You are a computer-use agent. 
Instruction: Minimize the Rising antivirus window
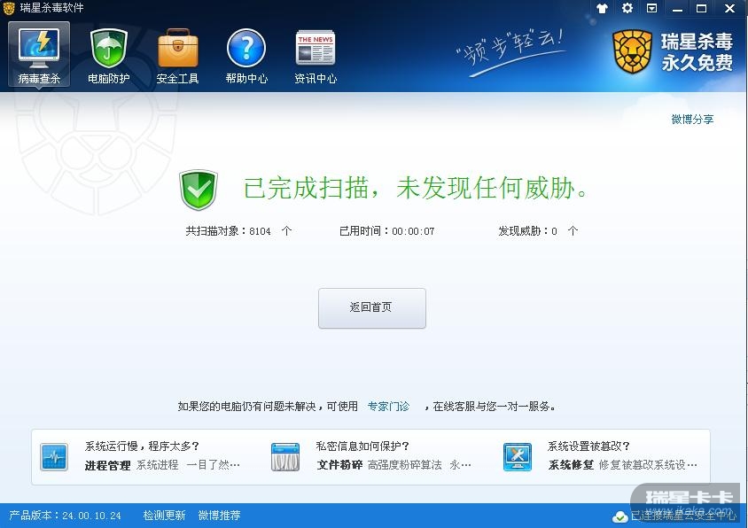677,9
